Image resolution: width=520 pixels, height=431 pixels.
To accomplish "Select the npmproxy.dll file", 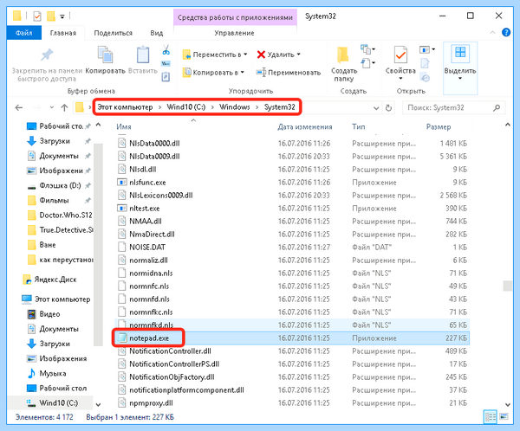I will [292, 402].
